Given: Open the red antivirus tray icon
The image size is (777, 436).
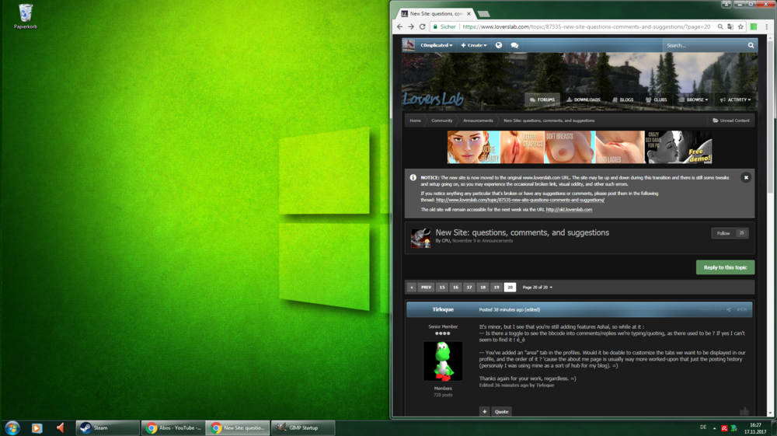Looking at the screenshot, I should coord(724,428).
